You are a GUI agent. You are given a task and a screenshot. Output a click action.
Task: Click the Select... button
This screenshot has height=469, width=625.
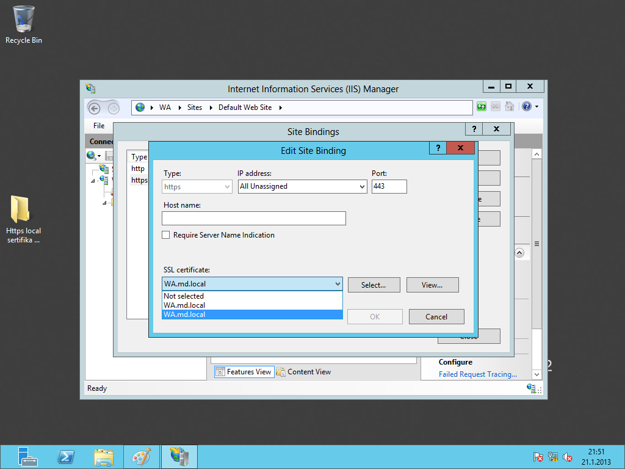[374, 285]
